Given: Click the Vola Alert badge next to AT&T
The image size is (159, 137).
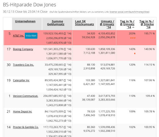Looking at the screenshot, I should click(31, 36).
